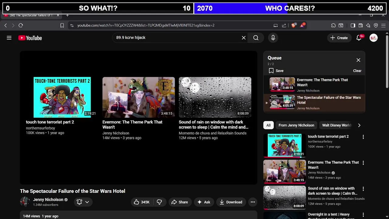This screenshot has height=219, width=389.
Task: Clear the search box text
Action: pyautogui.click(x=244, y=38)
